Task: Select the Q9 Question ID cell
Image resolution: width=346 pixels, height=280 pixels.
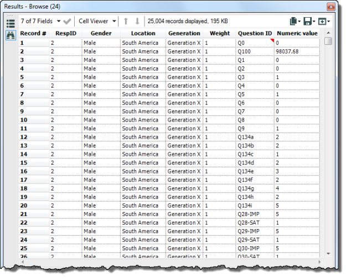Action: click(x=255, y=129)
